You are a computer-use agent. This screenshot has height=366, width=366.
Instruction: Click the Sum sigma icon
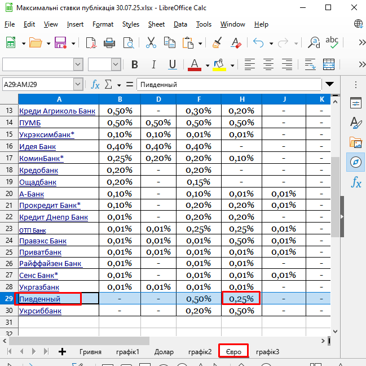[x=108, y=84]
